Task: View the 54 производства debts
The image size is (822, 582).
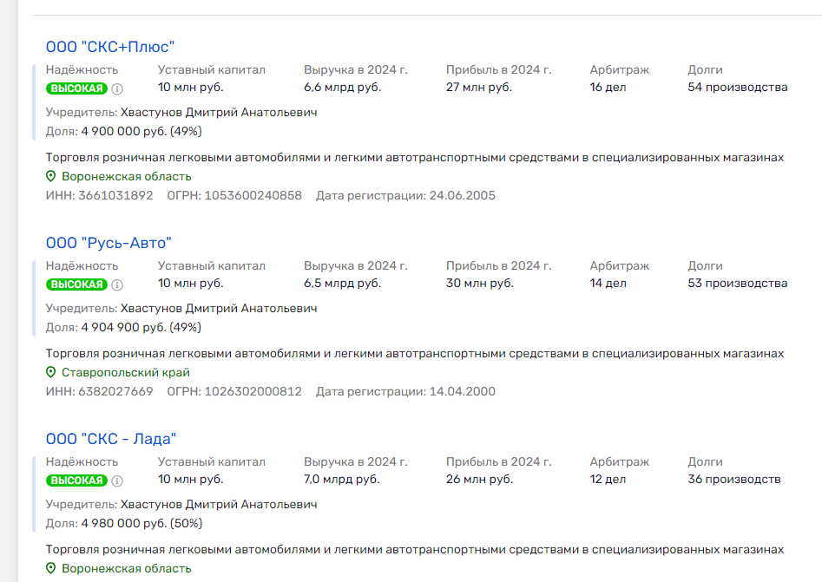Action: [x=737, y=88]
